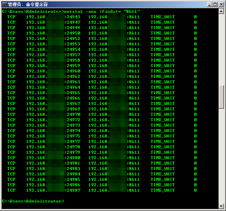Click the scrollbar up arrow
Screen dimensions: 226x211
click(221, 11)
